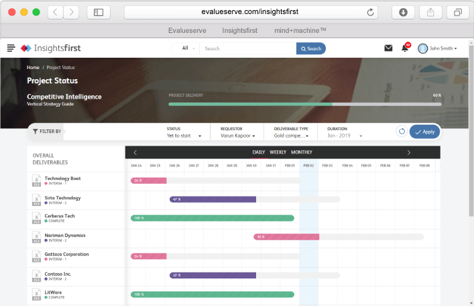Show all tabs overview icon
The width and height of the screenshot is (474, 306).
point(458,12)
